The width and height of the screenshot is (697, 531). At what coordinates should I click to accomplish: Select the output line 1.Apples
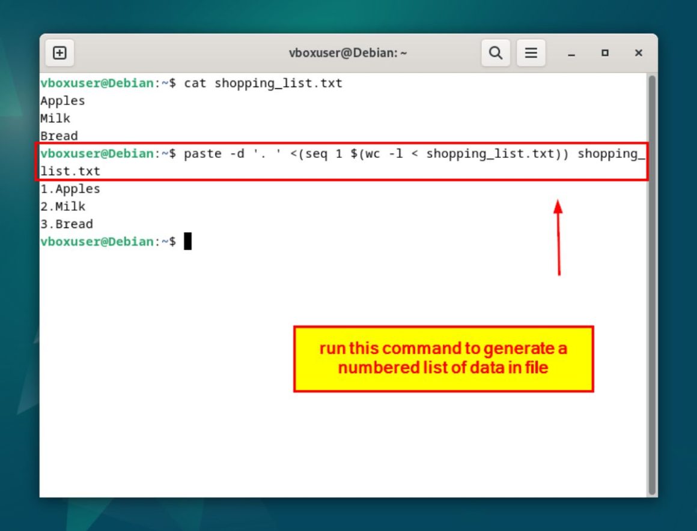click(x=70, y=188)
